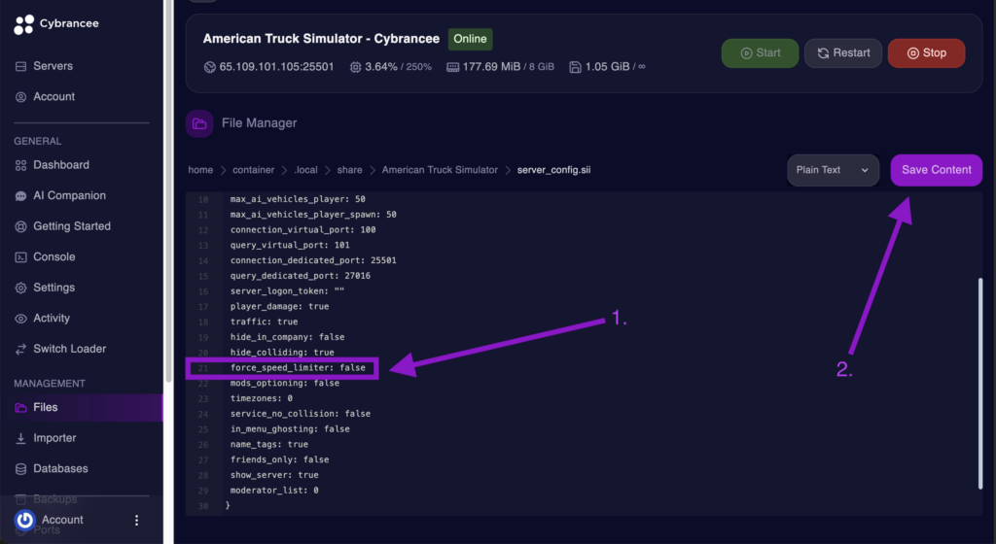Click the name_tags: true line
The width and height of the screenshot is (996, 544).
pyautogui.click(x=268, y=445)
